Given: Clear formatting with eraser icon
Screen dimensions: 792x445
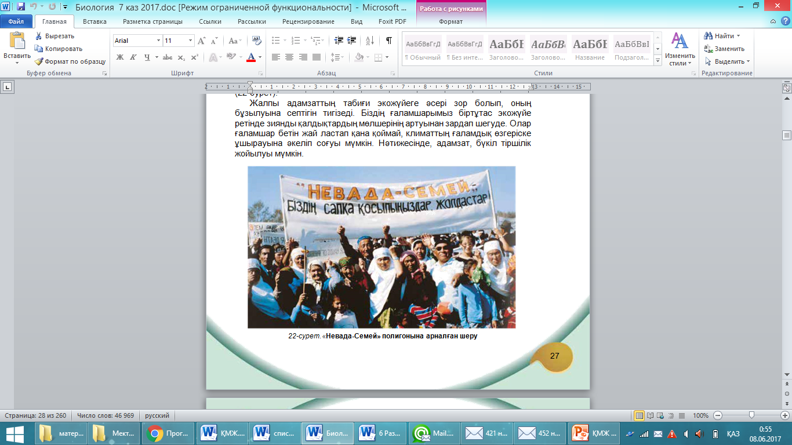Looking at the screenshot, I should coord(256,41).
